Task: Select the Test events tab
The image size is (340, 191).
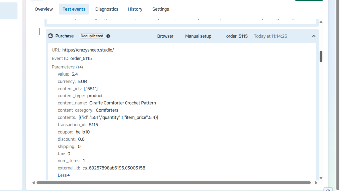Action: point(74,9)
